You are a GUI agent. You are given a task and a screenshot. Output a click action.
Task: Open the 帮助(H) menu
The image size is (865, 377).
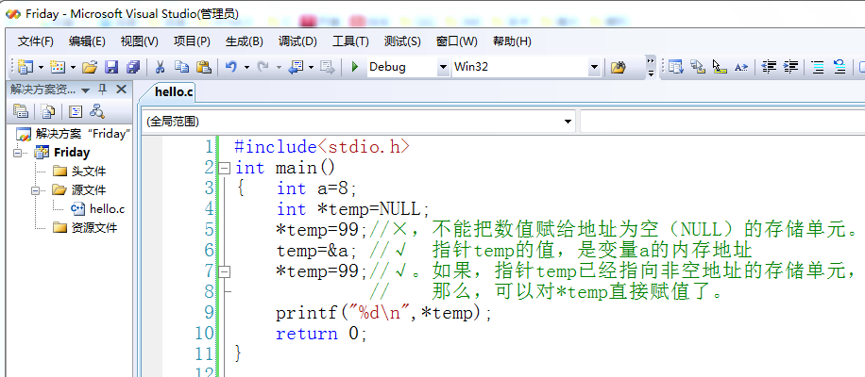(x=512, y=41)
